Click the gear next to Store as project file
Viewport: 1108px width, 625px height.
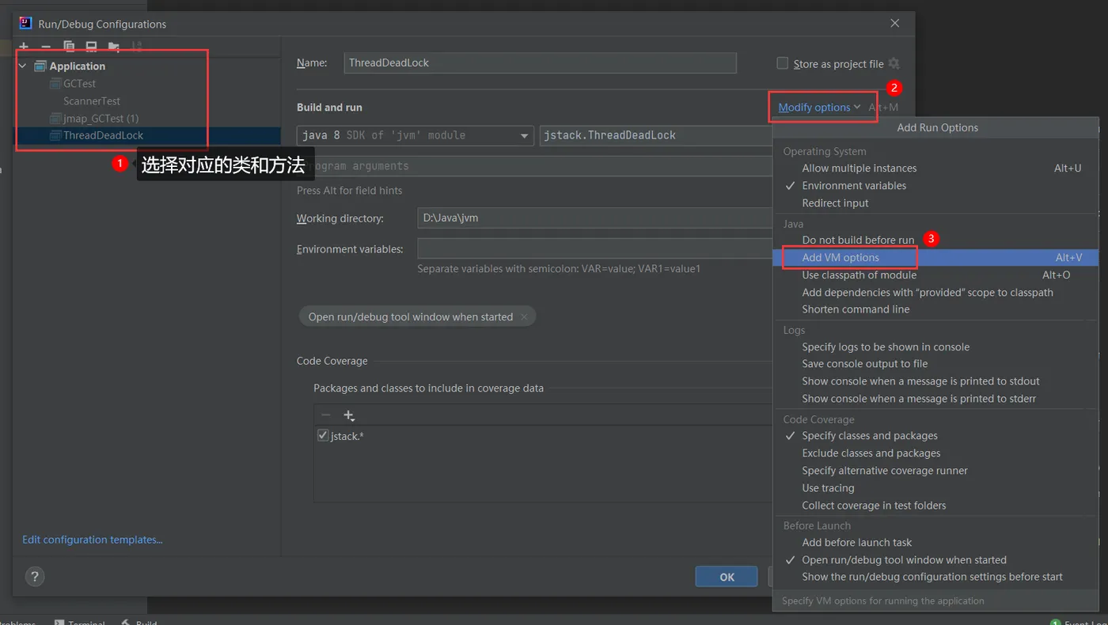click(894, 63)
